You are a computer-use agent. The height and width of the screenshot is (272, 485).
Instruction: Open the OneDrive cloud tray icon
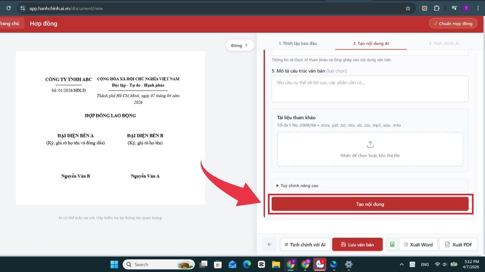412,264
